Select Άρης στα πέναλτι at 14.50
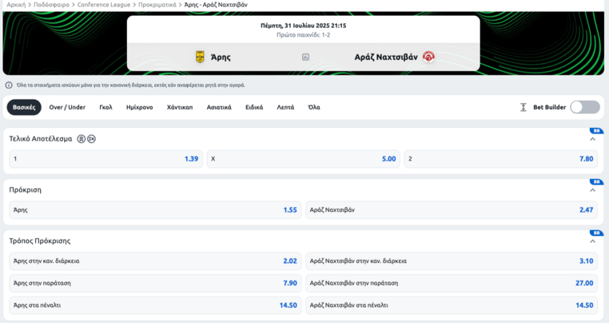609x323 pixels. (155, 305)
